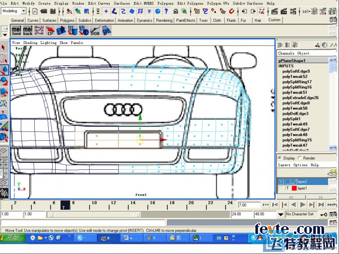Click the CP shelf icon
Viewport: 339px width, 254px height.
50,30
